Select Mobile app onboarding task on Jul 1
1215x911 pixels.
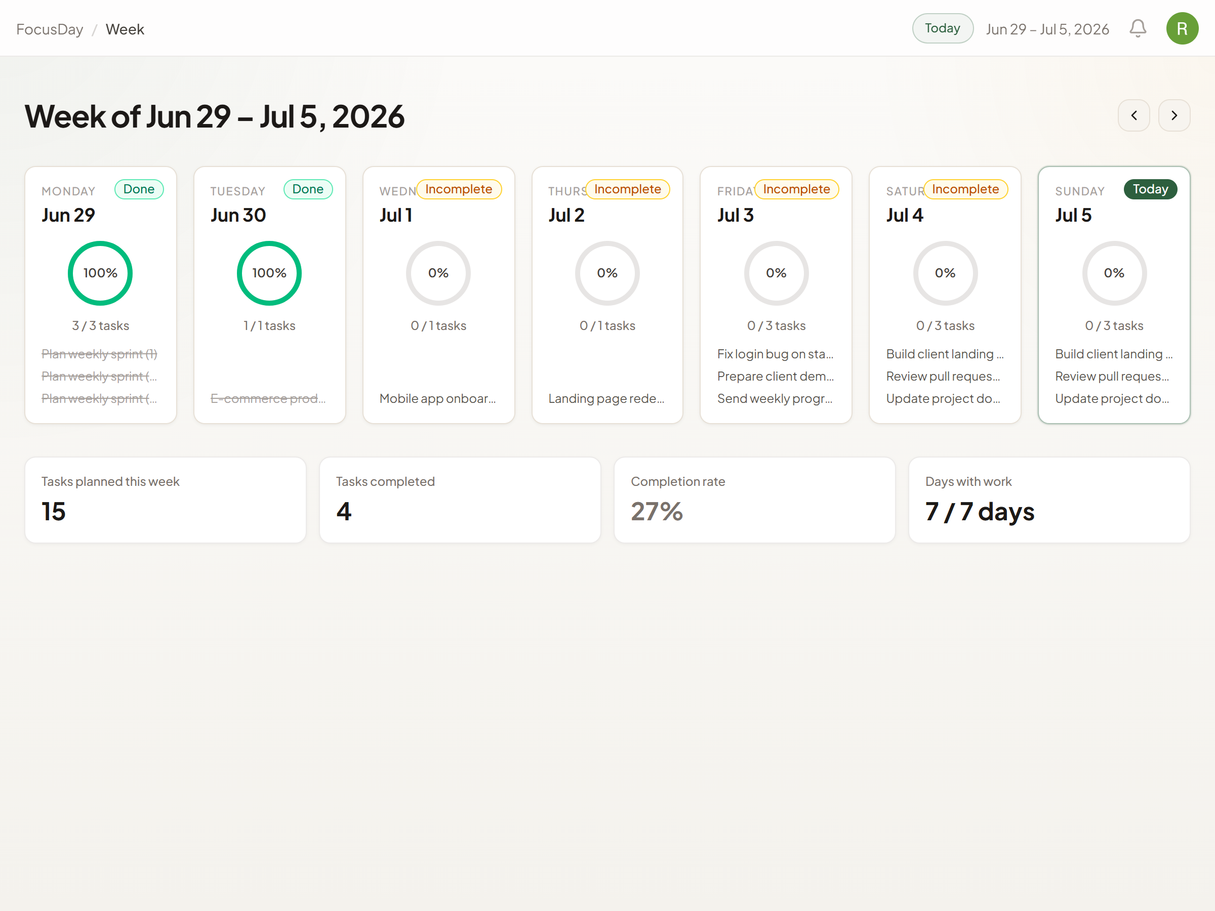click(438, 398)
